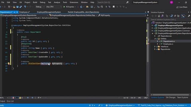Expand the Dependencies node

click(155, 36)
